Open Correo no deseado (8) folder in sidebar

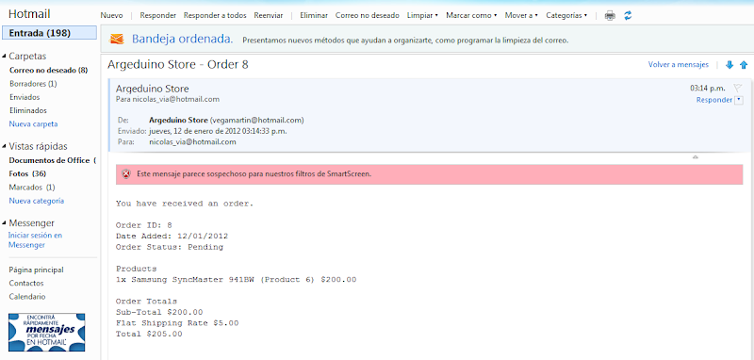(x=49, y=70)
